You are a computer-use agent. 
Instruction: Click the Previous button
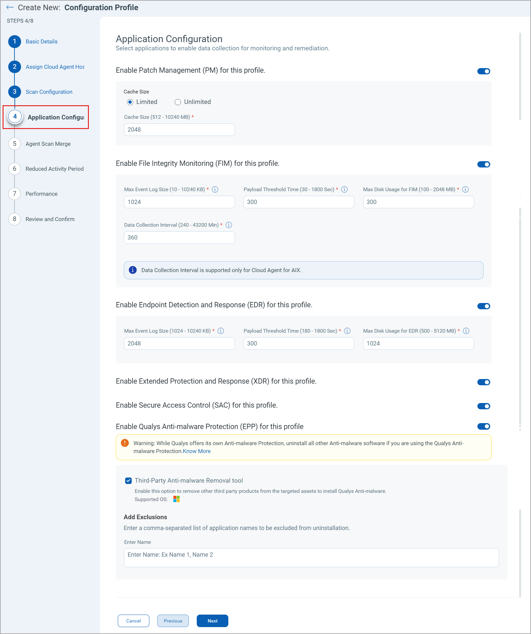coord(173,621)
